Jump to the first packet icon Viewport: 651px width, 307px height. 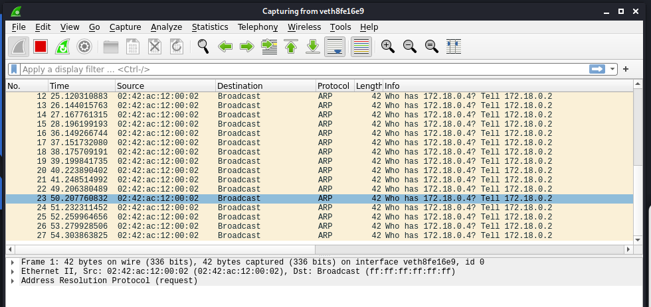click(291, 47)
